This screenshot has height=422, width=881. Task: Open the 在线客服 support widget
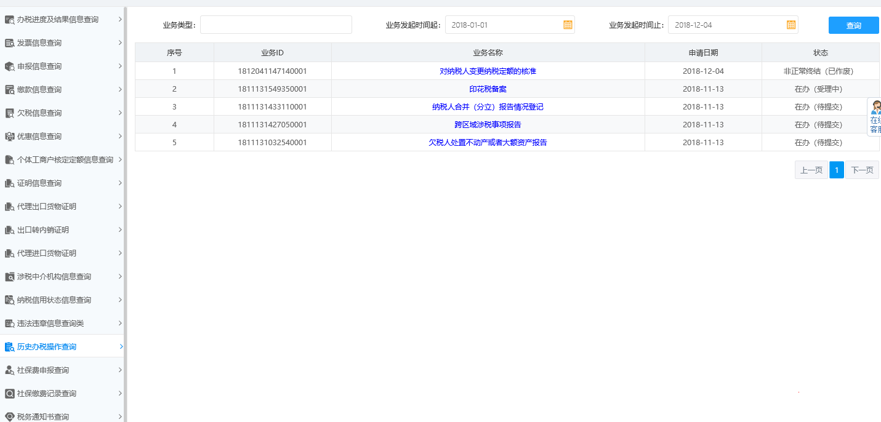click(x=874, y=117)
